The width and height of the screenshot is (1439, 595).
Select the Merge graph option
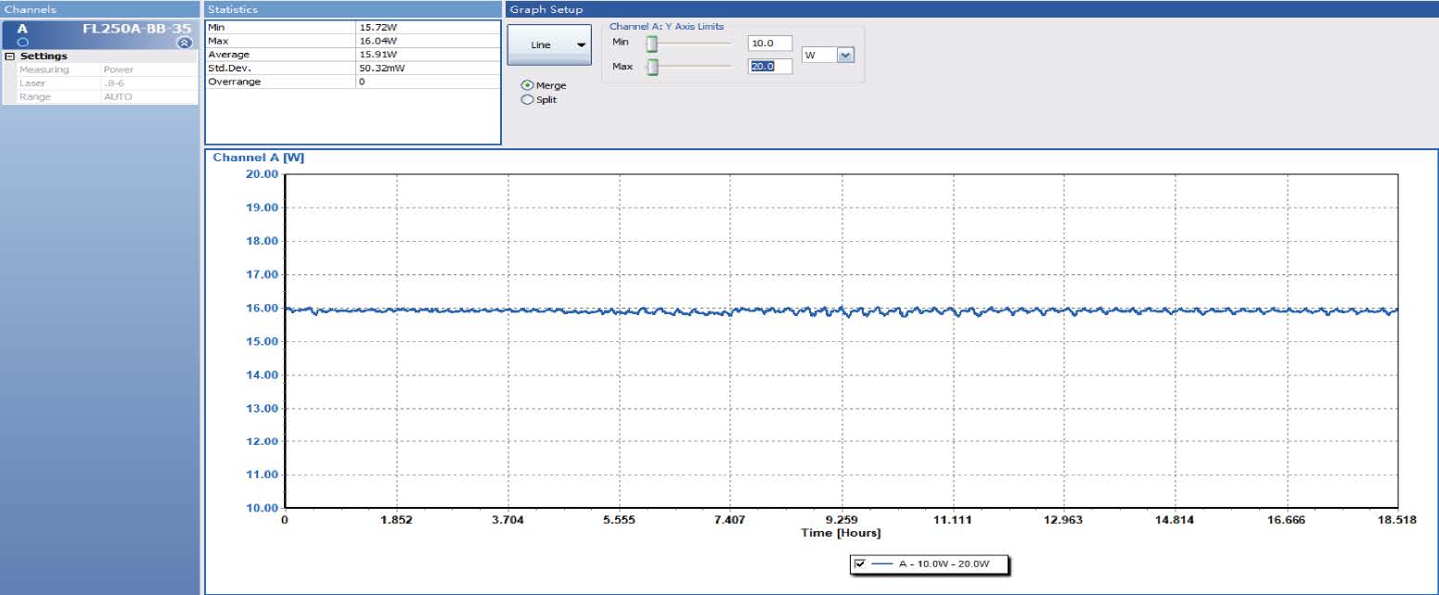click(x=528, y=85)
